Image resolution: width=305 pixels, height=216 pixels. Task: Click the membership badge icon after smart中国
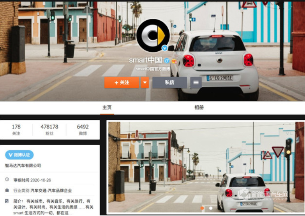pos(174,61)
